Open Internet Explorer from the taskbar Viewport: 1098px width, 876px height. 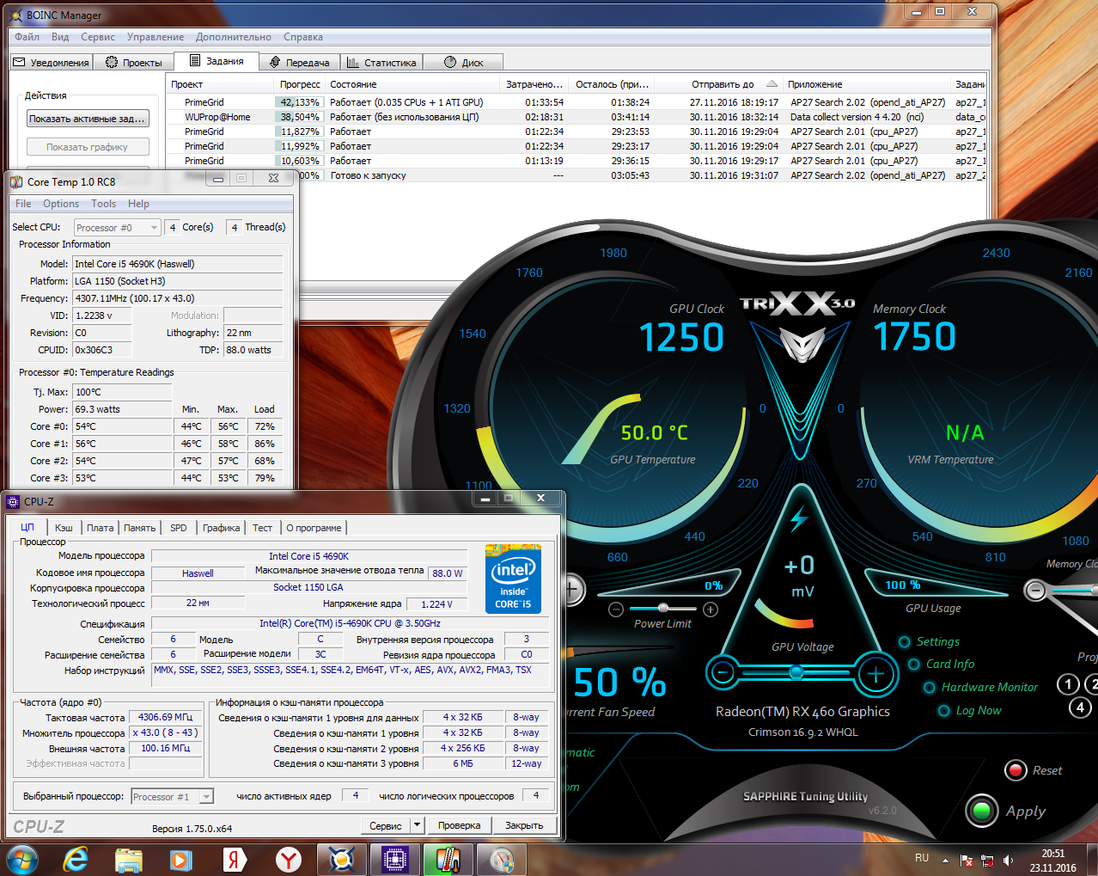pos(76,860)
